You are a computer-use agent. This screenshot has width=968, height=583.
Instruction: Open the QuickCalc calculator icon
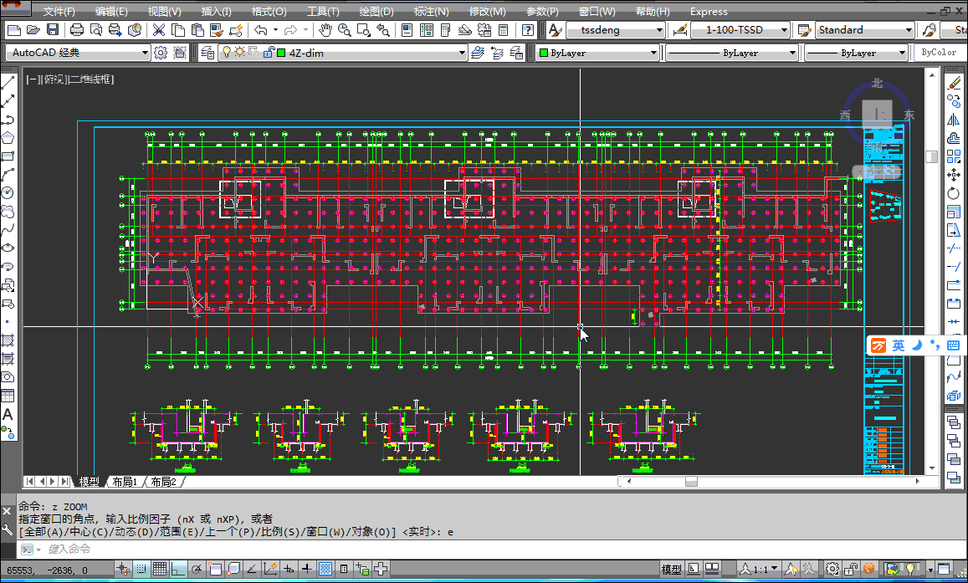[x=503, y=29]
